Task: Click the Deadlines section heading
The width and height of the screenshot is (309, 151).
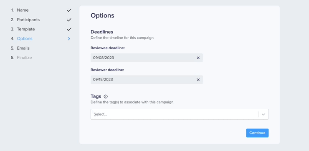Action: click(102, 32)
